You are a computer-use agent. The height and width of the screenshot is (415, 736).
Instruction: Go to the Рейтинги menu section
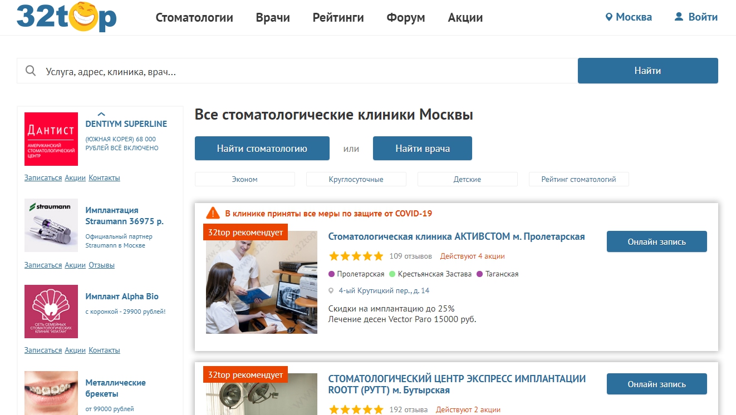[x=338, y=18]
